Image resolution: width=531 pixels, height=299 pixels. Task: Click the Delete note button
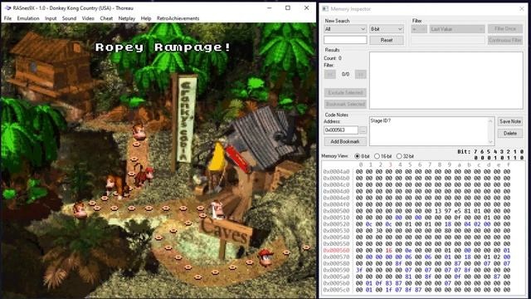[x=510, y=133]
